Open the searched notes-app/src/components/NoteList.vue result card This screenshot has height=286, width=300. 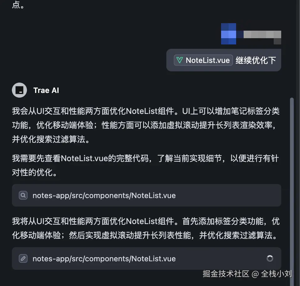pyautogui.click(x=146, y=195)
